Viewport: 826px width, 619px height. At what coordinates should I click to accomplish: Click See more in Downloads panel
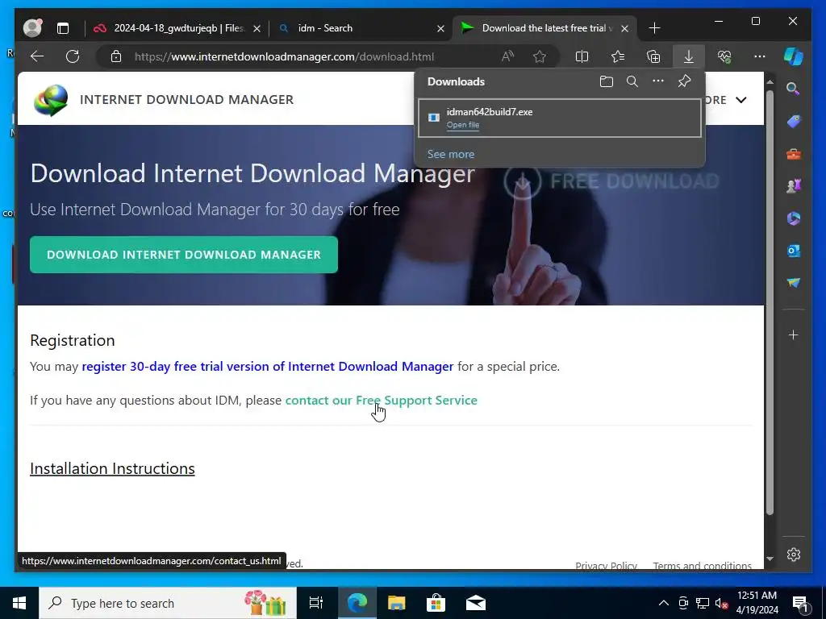tap(450, 154)
